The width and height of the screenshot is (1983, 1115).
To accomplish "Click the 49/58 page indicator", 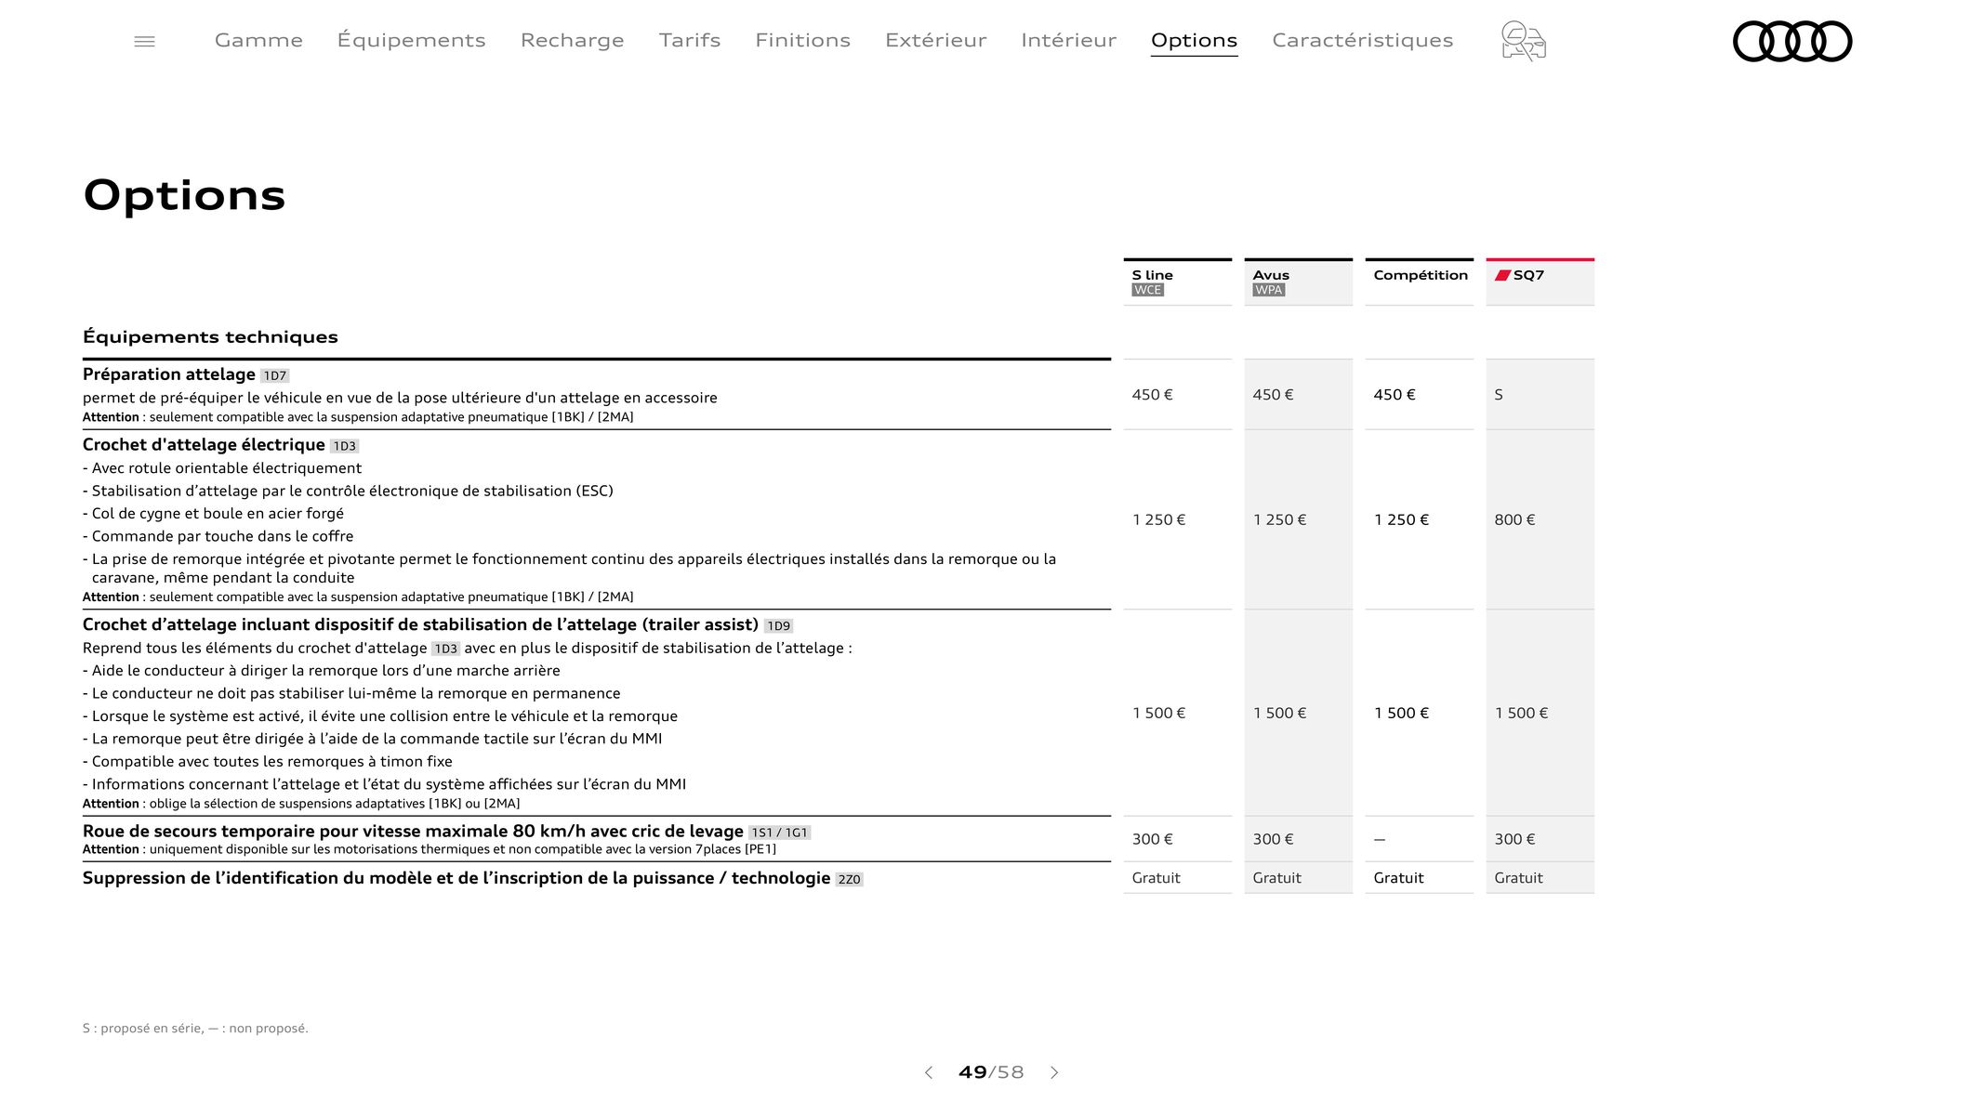I will (991, 1072).
